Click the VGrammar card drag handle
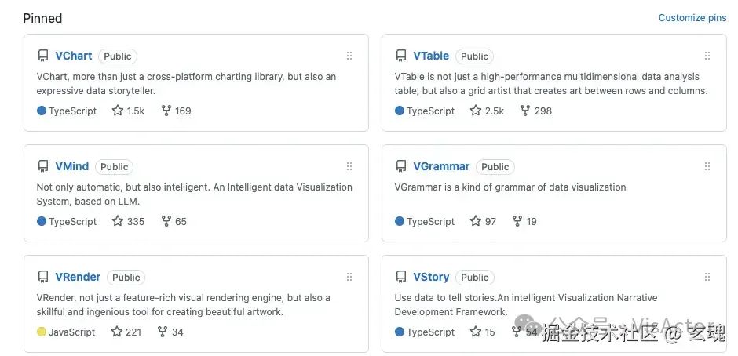 (707, 166)
